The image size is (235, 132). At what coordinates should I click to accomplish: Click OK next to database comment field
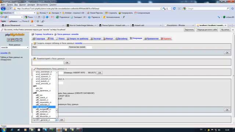click(67, 63)
